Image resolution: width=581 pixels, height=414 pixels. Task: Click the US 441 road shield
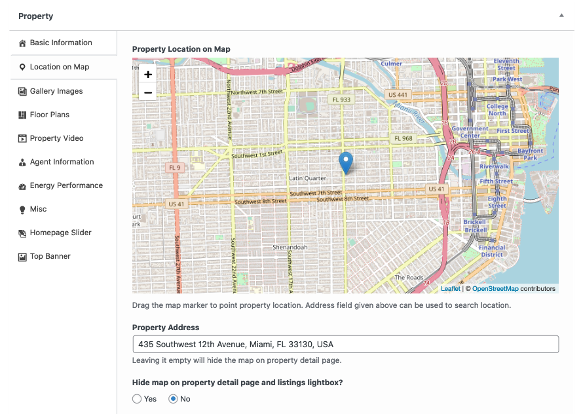[x=398, y=95]
